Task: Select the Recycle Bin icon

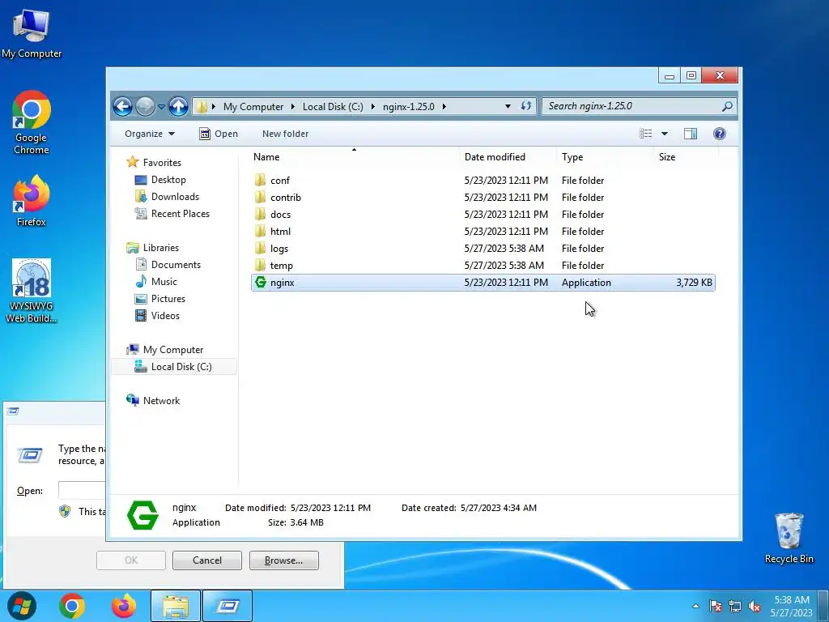Action: pos(789,539)
